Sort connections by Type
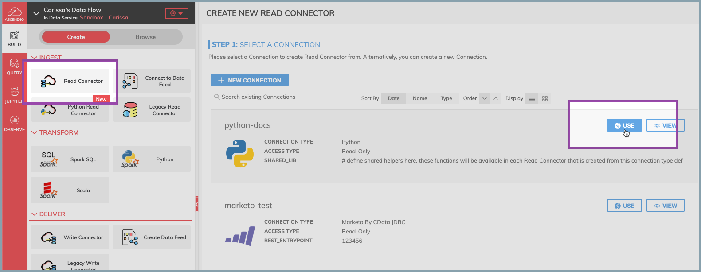Image resolution: width=701 pixels, height=272 pixels. pyautogui.click(x=446, y=98)
